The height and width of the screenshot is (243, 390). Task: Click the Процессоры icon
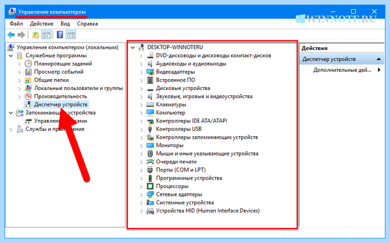point(150,186)
